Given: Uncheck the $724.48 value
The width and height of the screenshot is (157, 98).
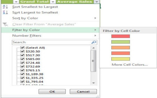Looking at the screenshot, I should click(22, 63).
